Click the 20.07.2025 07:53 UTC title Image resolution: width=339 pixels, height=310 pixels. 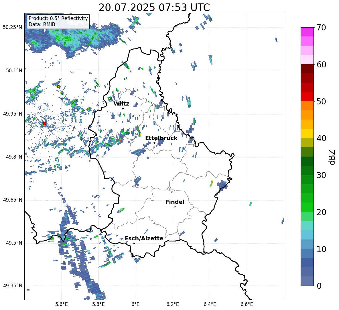pos(154,7)
